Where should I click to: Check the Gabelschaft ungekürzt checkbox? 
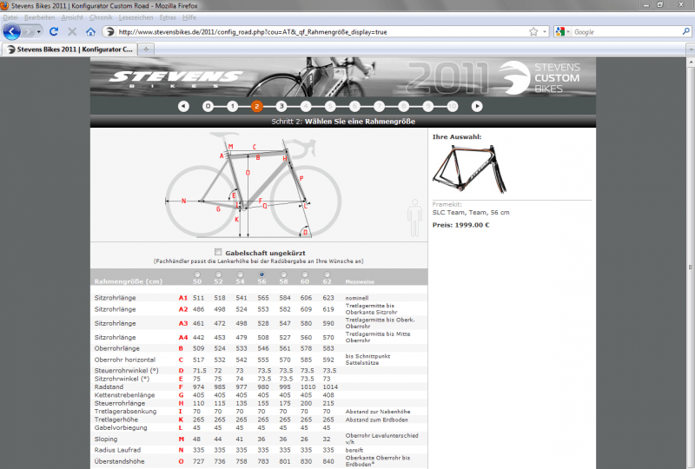click(218, 252)
